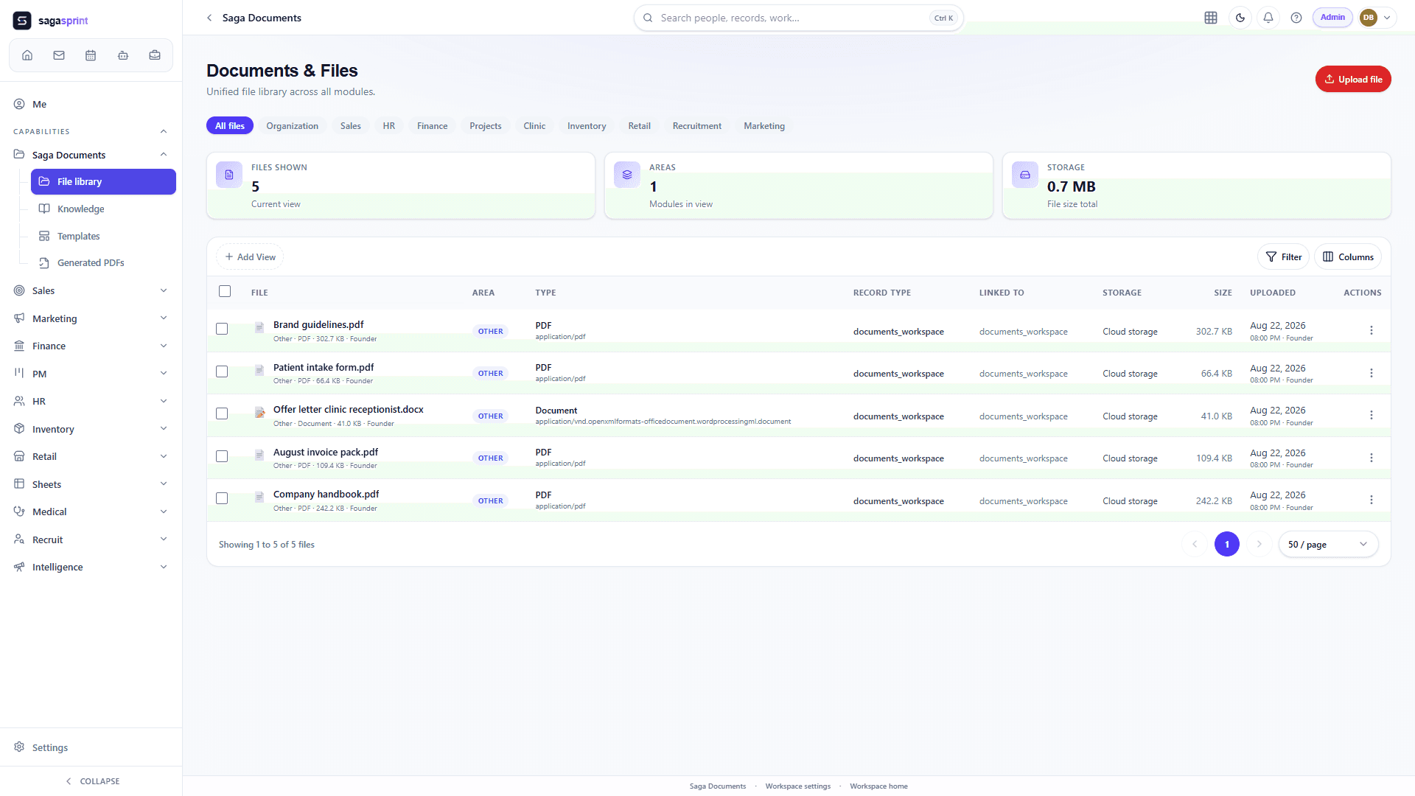Image resolution: width=1415 pixels, height=796 pixels.
Task: Check the Company handbook.pdf row checkbox
Action: [x=222, y=498]
